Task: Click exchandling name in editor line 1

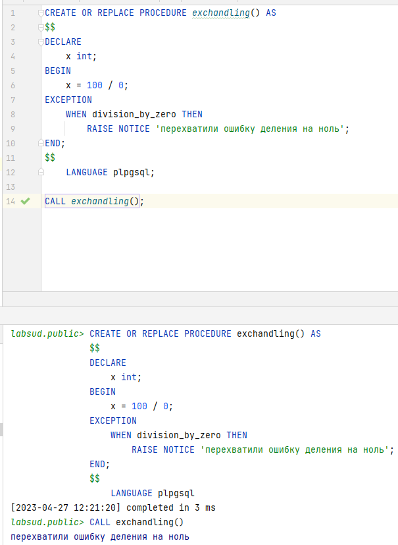Action: pos(220,13)
